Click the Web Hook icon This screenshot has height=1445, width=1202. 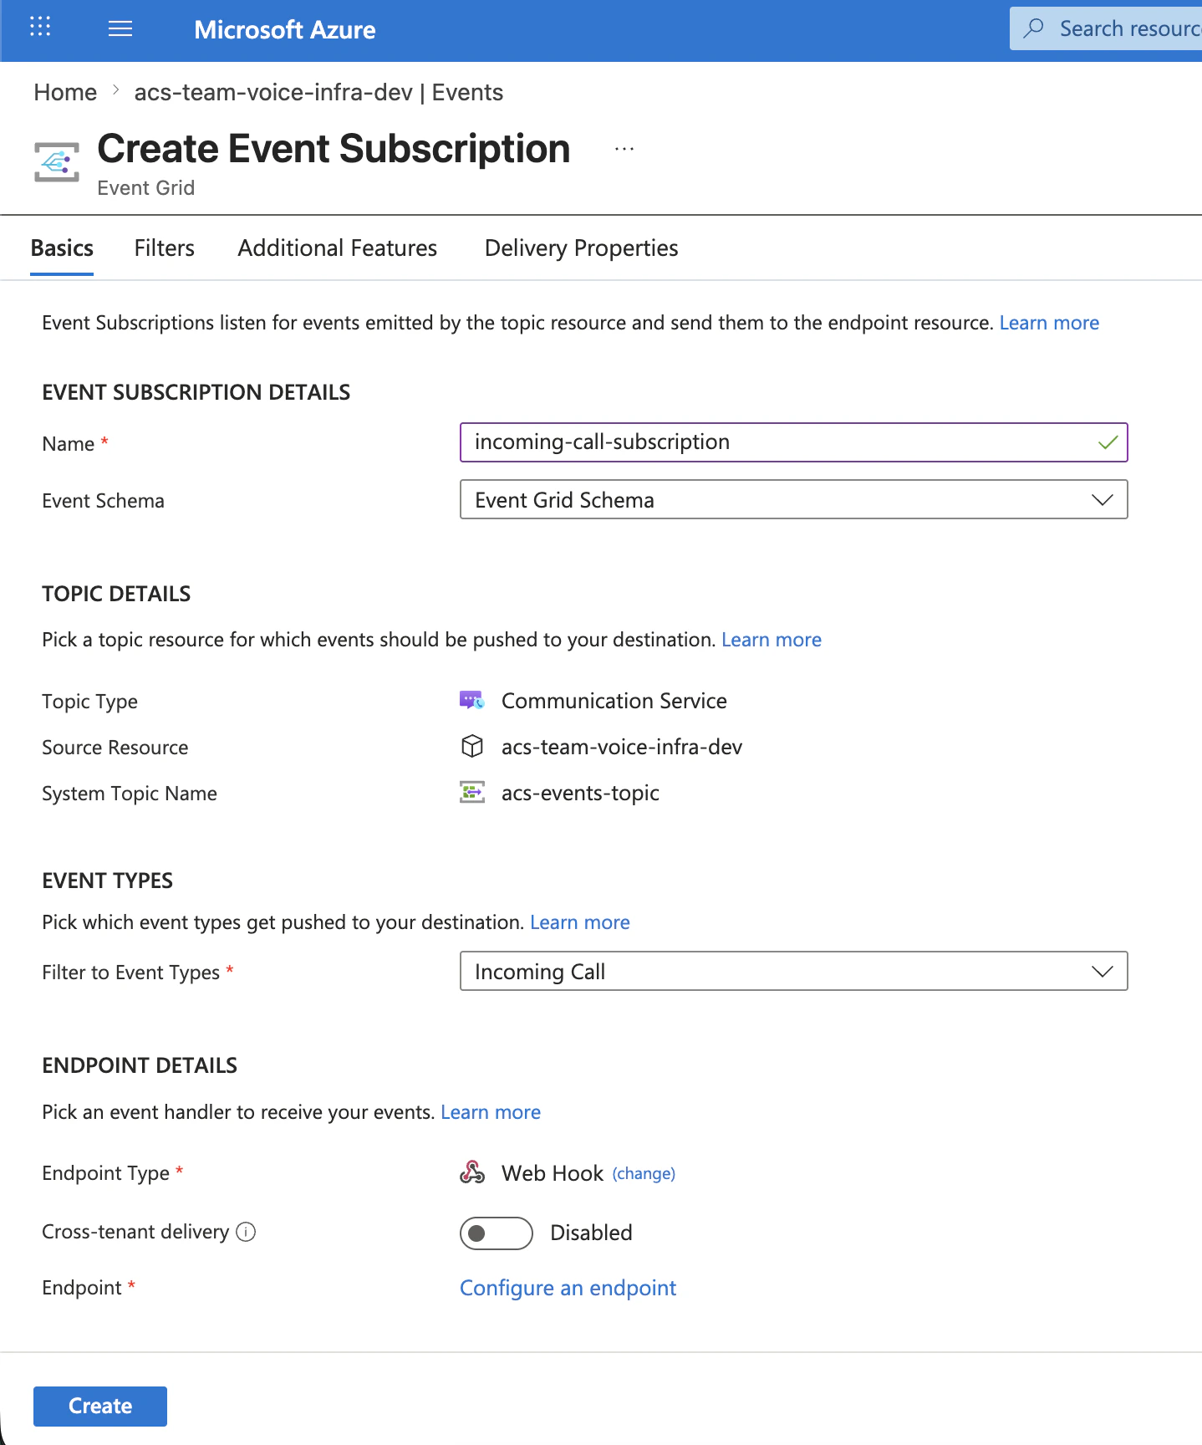(472, 1172)
